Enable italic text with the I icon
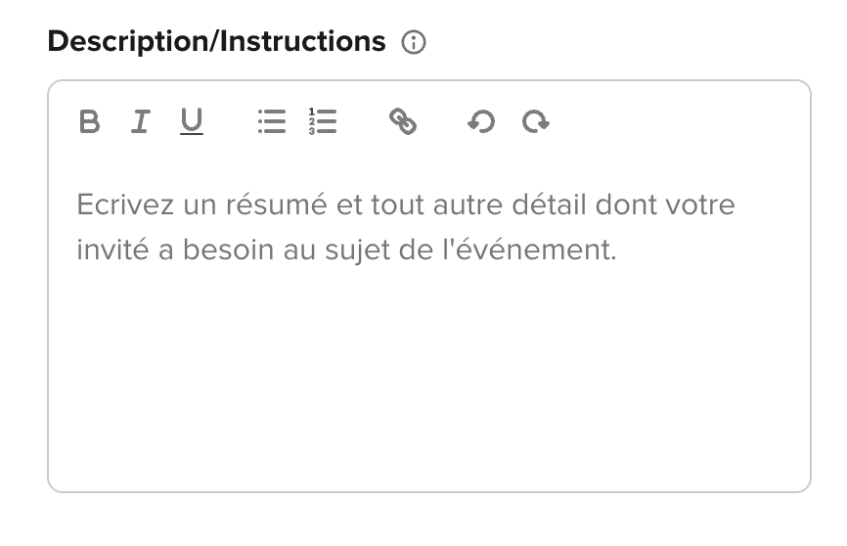847x546 pixels. click(x=141, y=121)
